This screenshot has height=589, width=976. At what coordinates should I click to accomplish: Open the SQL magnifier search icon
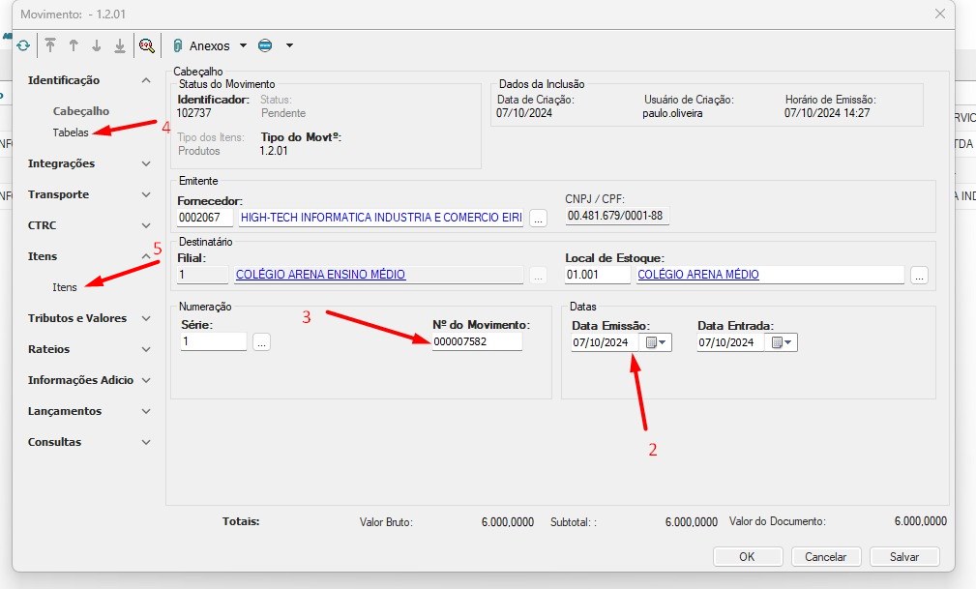tap(146, 45)
